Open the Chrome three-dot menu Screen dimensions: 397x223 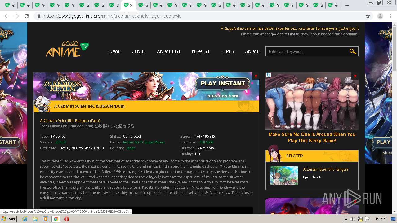click(390, 16)
